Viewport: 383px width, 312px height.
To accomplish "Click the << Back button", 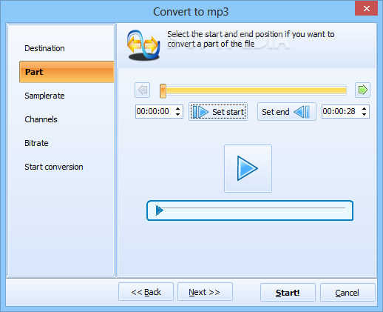I will point(146,292).
